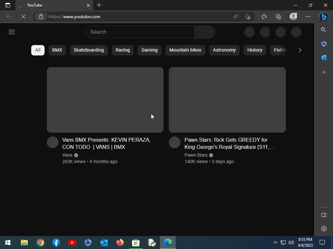Image resolution: width=333 pixels, height=249 pixels.
Task: Open sidebar settings gear
Action: (x=324, y=229)
